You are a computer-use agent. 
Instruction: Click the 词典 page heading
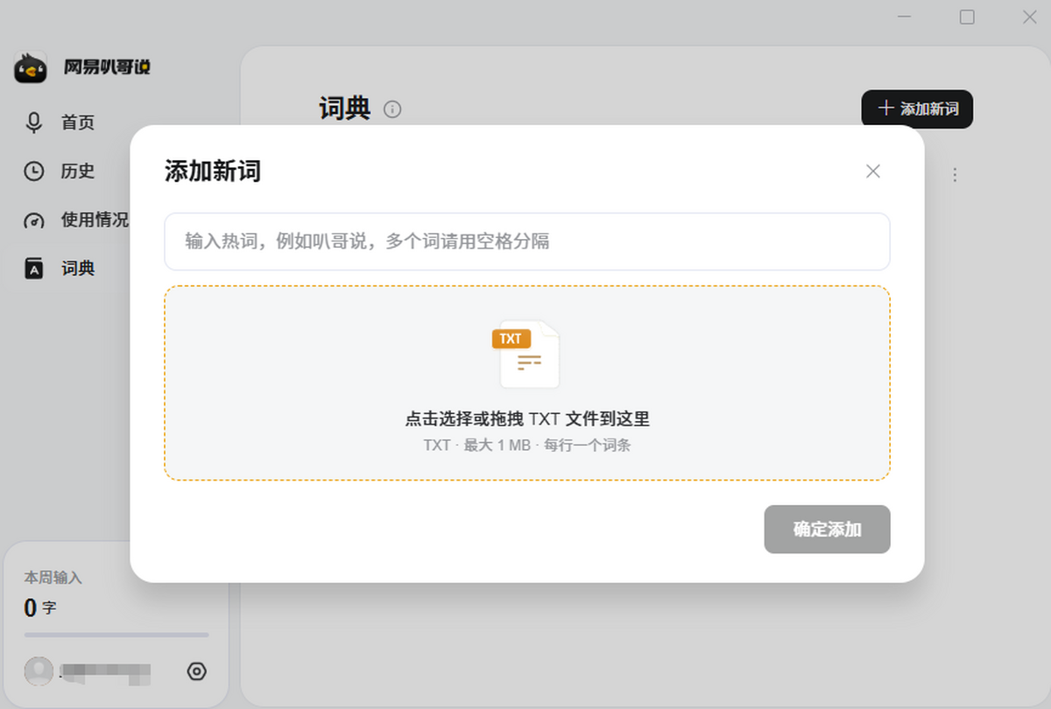(x=345, y=109)
